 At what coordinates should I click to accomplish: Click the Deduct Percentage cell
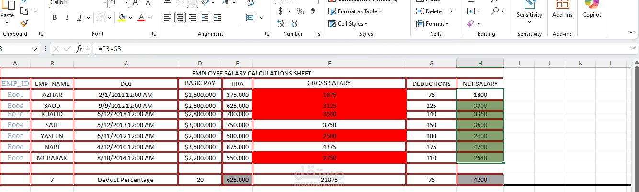click(126, 180)
